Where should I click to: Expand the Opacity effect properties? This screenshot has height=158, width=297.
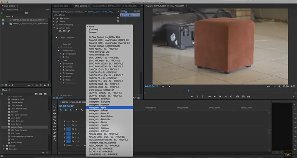coord(54,22)
